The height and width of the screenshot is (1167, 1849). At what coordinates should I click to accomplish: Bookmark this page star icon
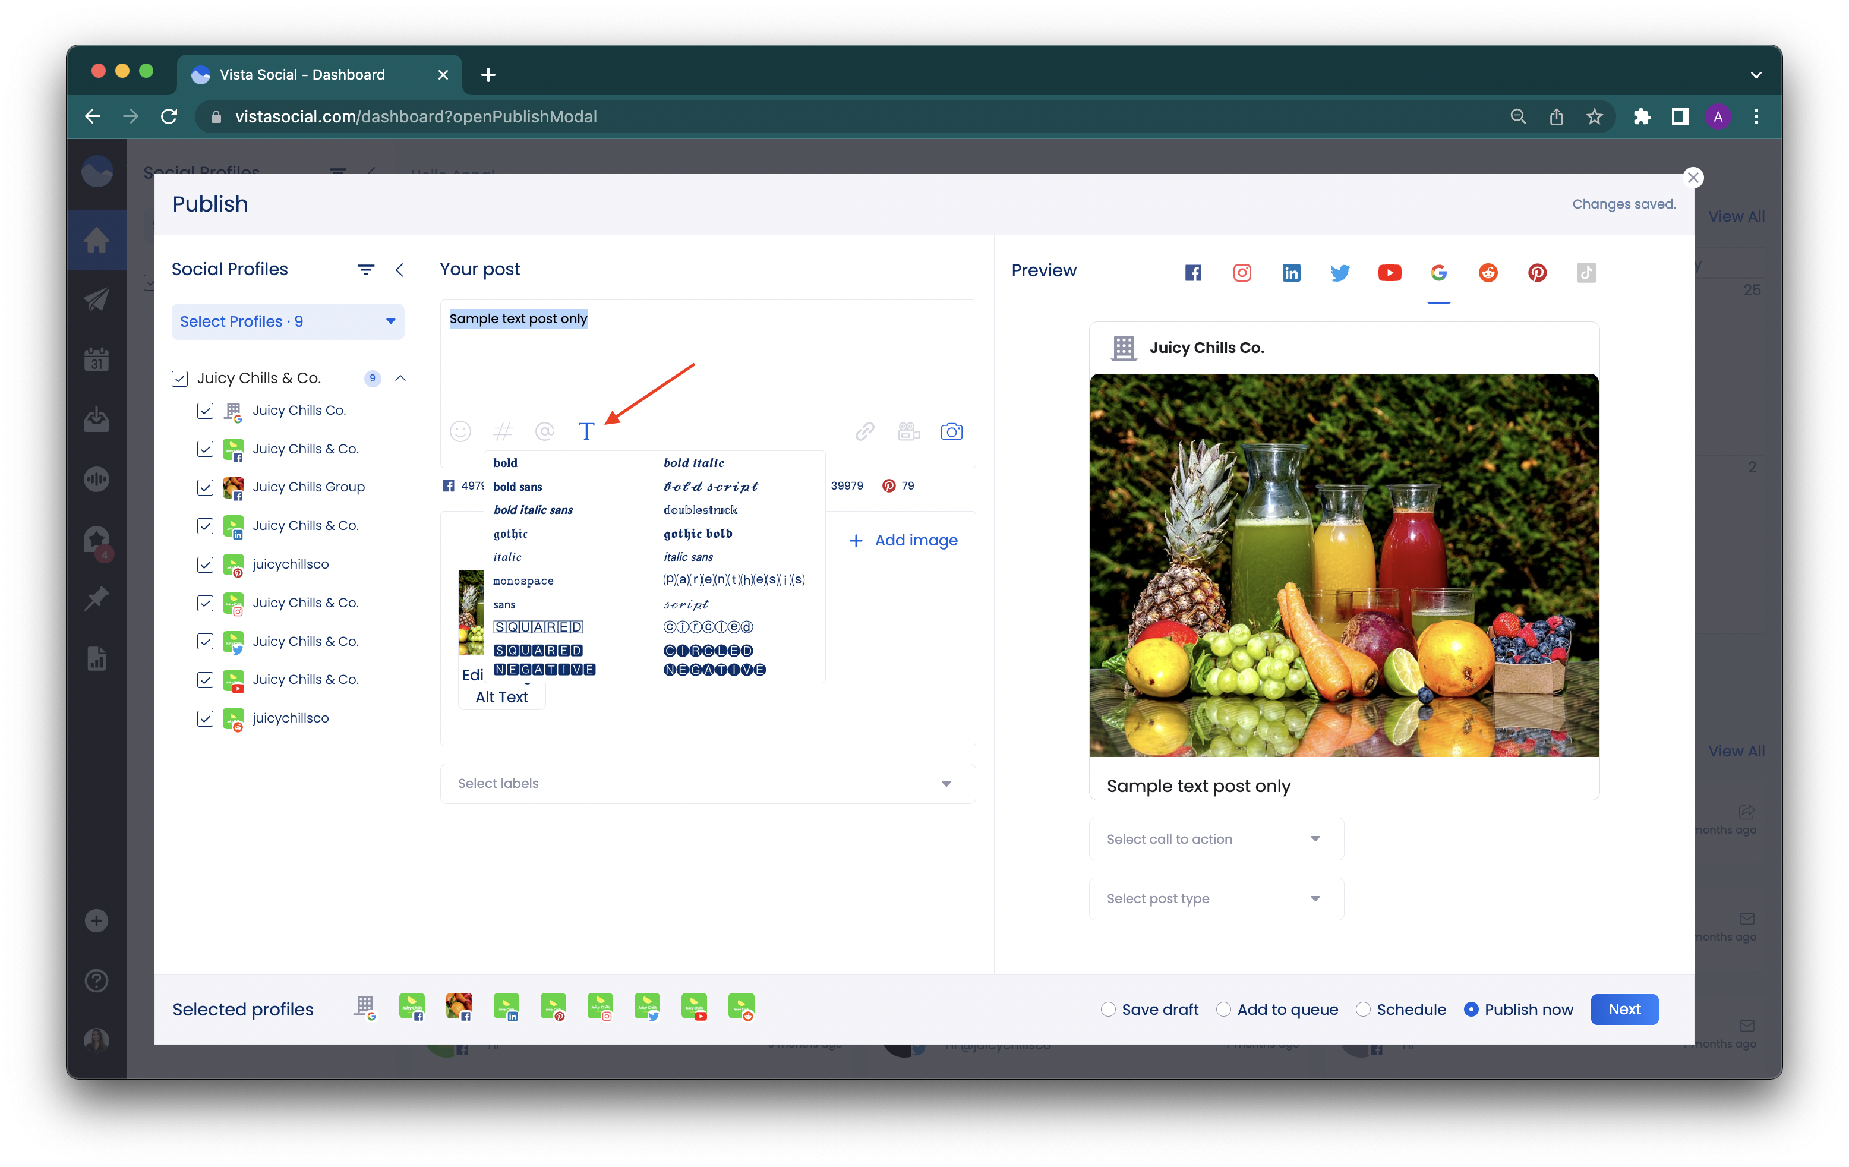tap(1594, 116)
